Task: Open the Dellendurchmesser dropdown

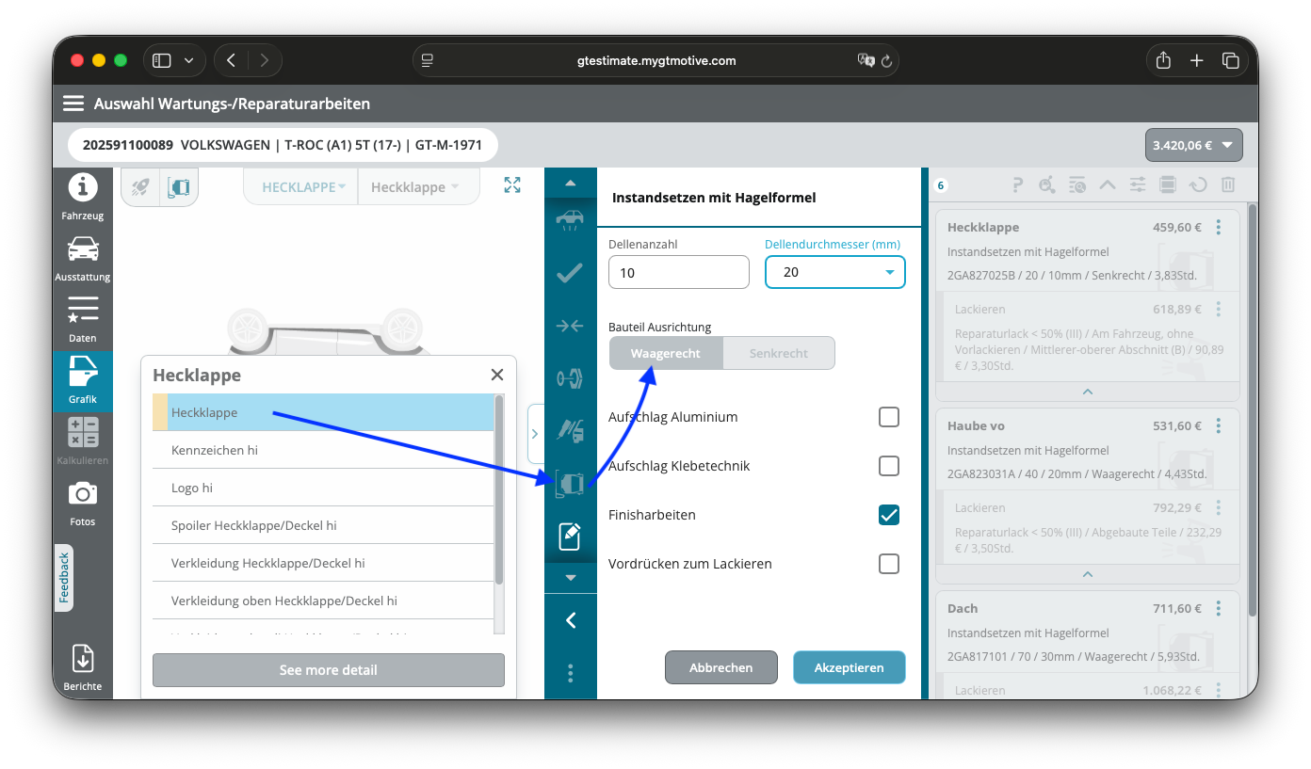Action: pos(835,272)
